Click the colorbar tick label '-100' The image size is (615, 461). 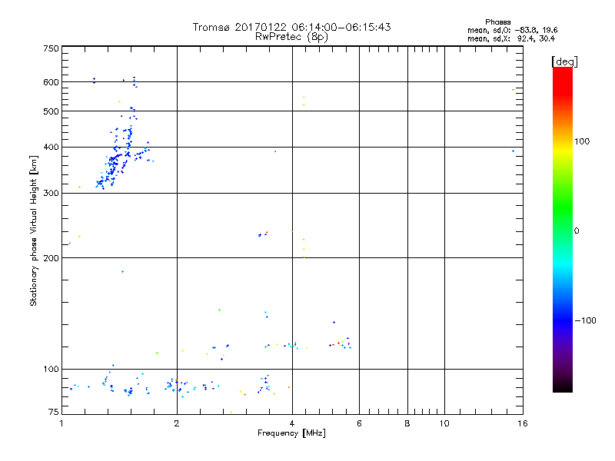coord(585,320)
